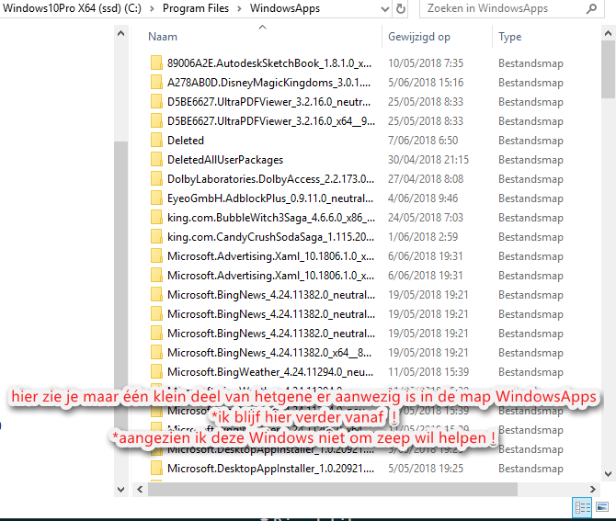Click date 5/05/2018 19:25 in last row
Screen dimensions: 616x521
tap(426, 469)
